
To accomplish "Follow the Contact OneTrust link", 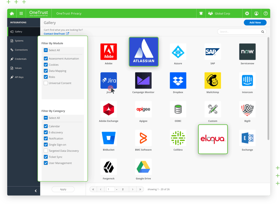I will [56, 33].
